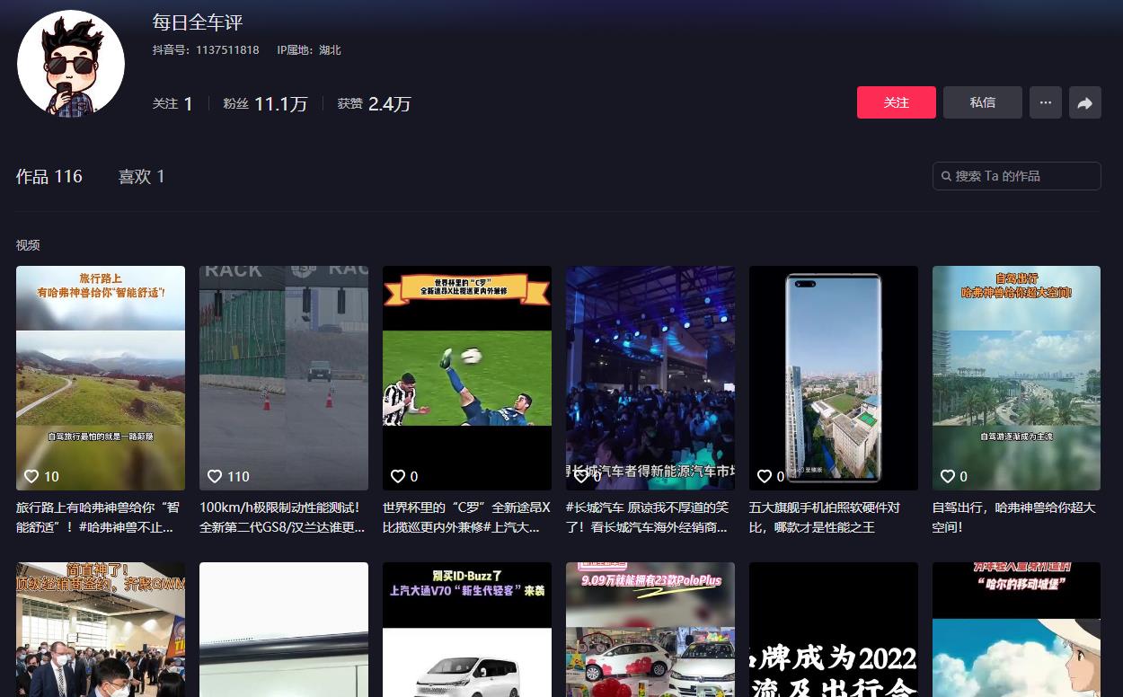Screen dimensions: 1123x697
Task: Switch to the 喜欢 1 tab
Action: coord(142,177)
